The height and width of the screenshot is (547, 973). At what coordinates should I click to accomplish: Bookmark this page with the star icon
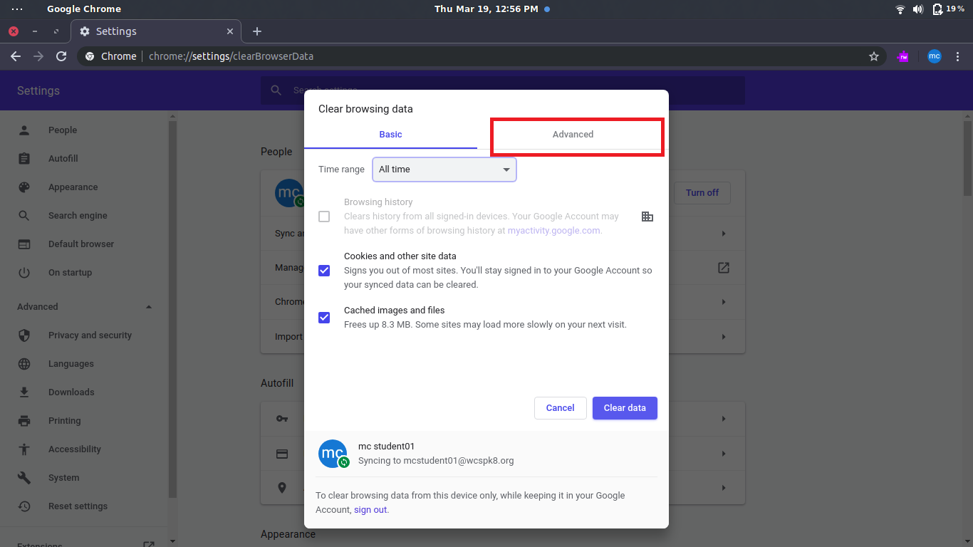[874, 56]
